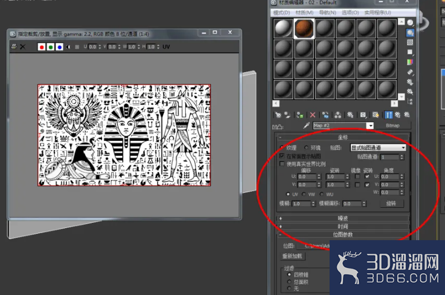Toggle the Backlight icon in material editor

(410, 33)
